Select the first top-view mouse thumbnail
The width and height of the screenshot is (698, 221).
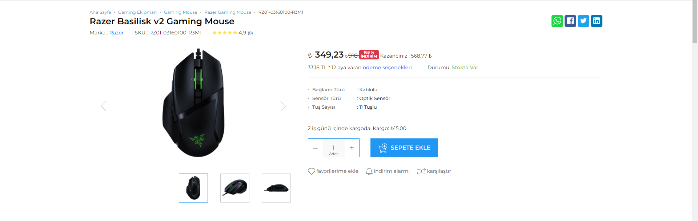[193, 188]
